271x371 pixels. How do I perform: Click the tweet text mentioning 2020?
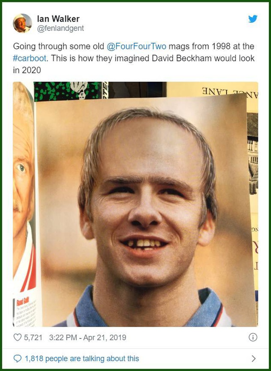click(134, 58)
